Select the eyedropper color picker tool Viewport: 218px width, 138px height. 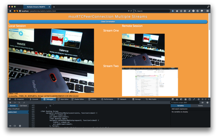point(194,99)
